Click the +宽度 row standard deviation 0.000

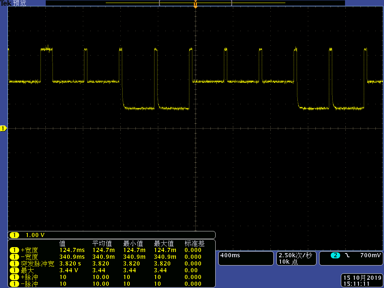[193, 250]
